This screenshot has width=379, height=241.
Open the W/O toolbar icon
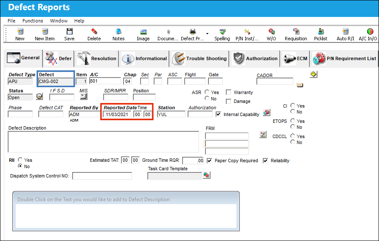[x=272, y=32]
